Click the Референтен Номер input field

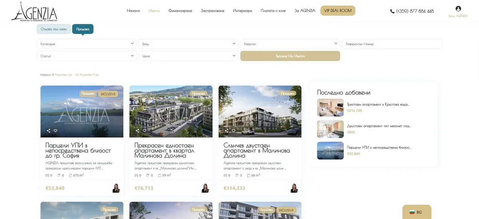point(392,44)
